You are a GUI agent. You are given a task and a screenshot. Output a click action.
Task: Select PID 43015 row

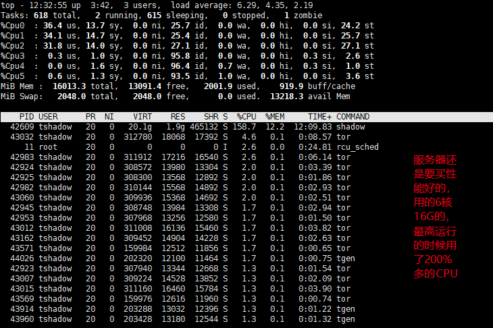(x=22, y=288)
